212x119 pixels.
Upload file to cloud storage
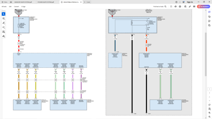click(175, 7)
